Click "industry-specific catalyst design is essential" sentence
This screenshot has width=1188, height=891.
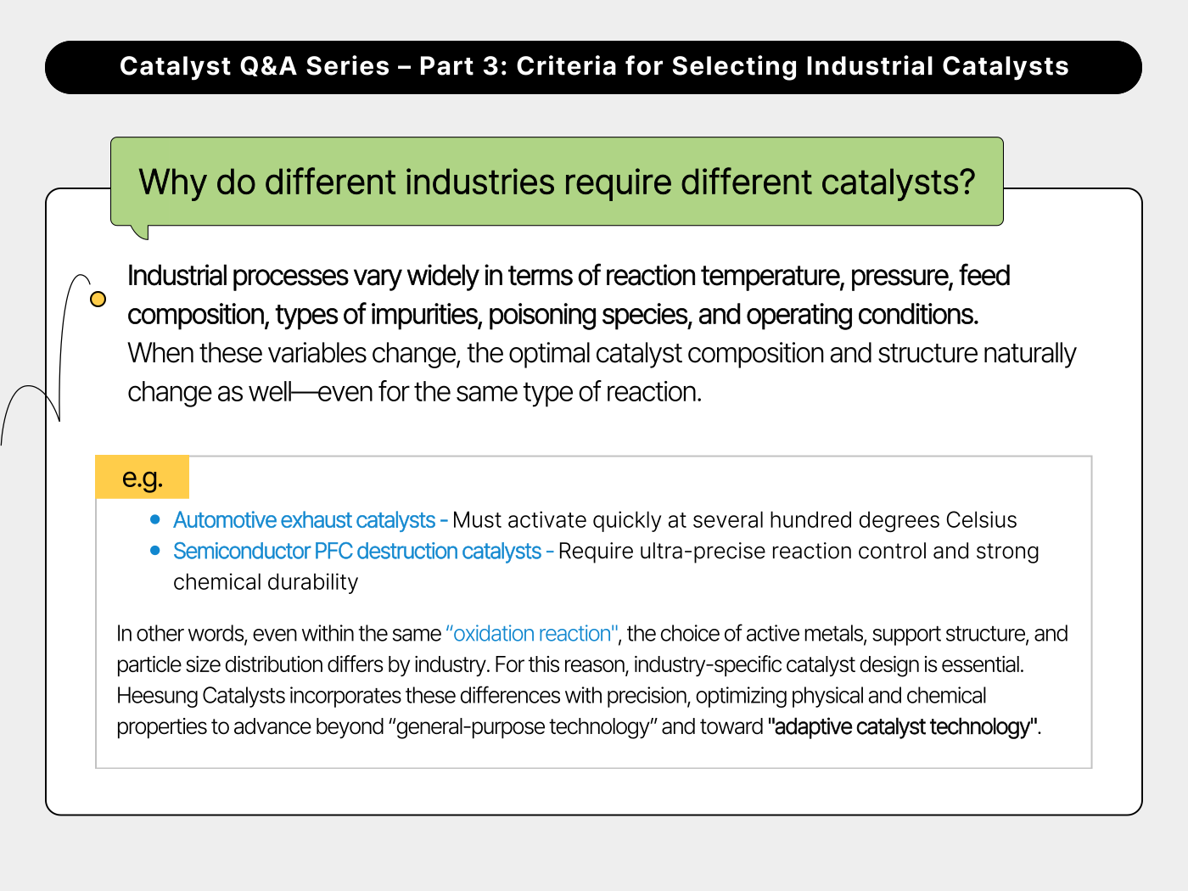827,664
